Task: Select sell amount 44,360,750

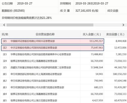Action: pos(120,68)
